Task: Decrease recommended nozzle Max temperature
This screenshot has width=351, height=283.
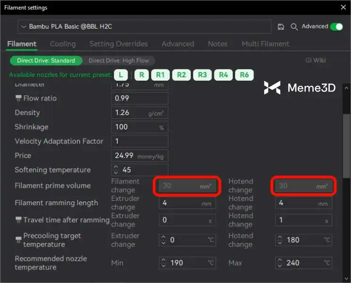Action: point(280,266)
